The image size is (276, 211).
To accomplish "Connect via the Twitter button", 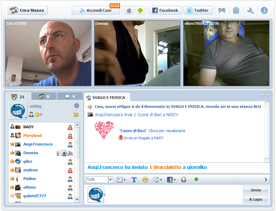I will (x=198, y=10).
